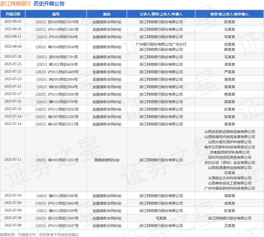Click defendant 山西太钢万邦炉料有限公司
This screenshot has height=237, width=264.
230,142
